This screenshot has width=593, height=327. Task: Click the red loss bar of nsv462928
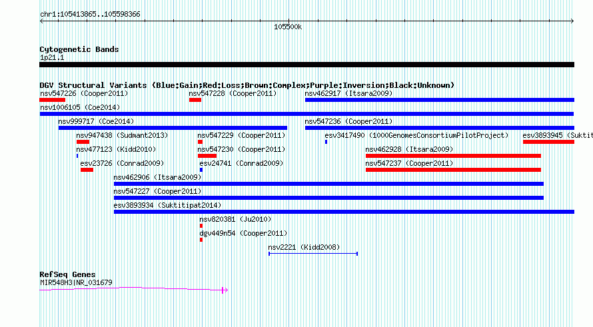(x=453, y=156)
